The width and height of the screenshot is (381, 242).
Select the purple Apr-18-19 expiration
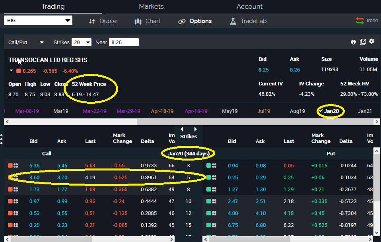[196, 111]
